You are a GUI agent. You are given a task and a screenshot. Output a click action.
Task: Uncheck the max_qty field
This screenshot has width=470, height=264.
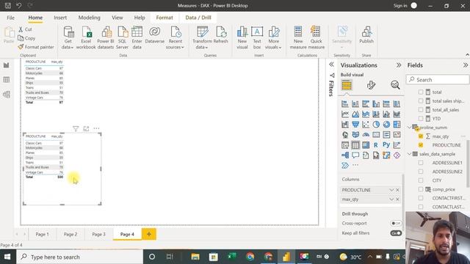pyautogui.click(x=421, y=136)
